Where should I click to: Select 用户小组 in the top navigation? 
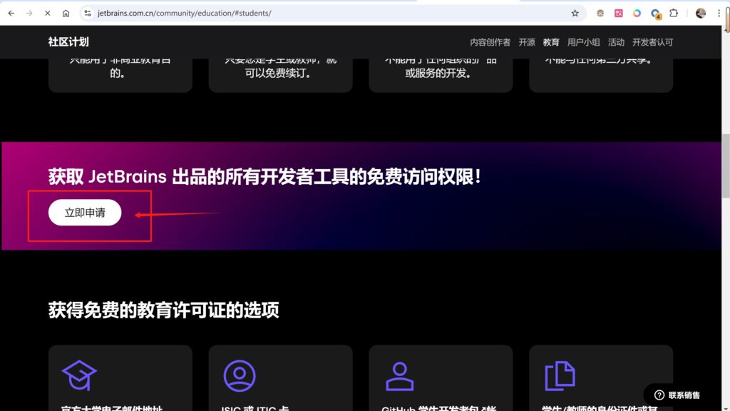point(585,42)
